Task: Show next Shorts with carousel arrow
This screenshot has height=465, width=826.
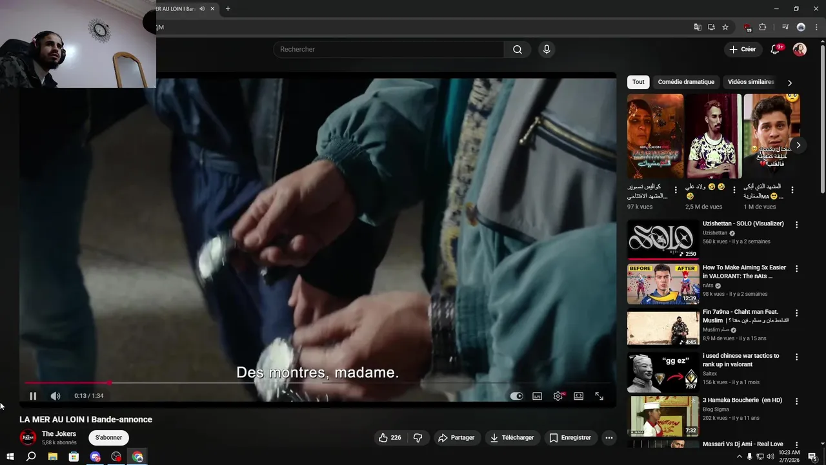Action: click(798, 145)
